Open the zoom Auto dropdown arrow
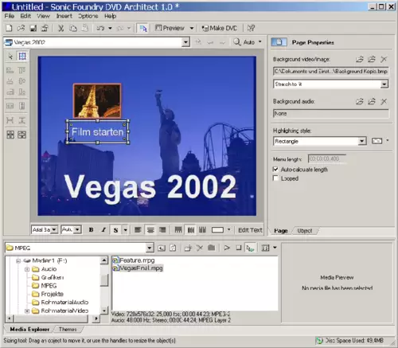Screen dimensions: 398x348 point(260,42)
